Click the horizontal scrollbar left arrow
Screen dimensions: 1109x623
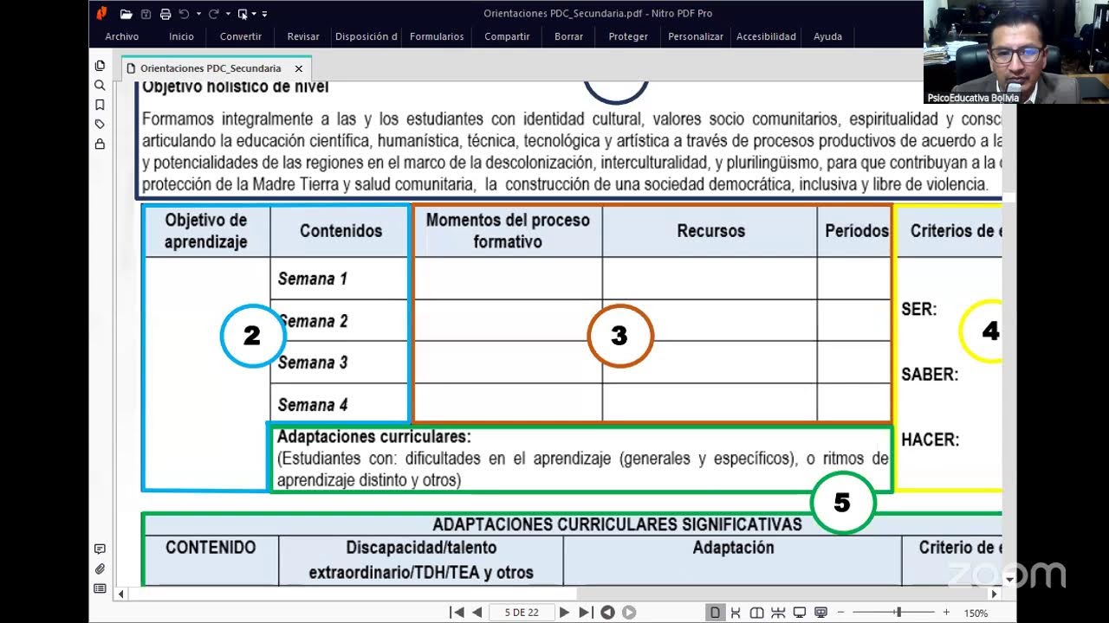tap(121, 594)
